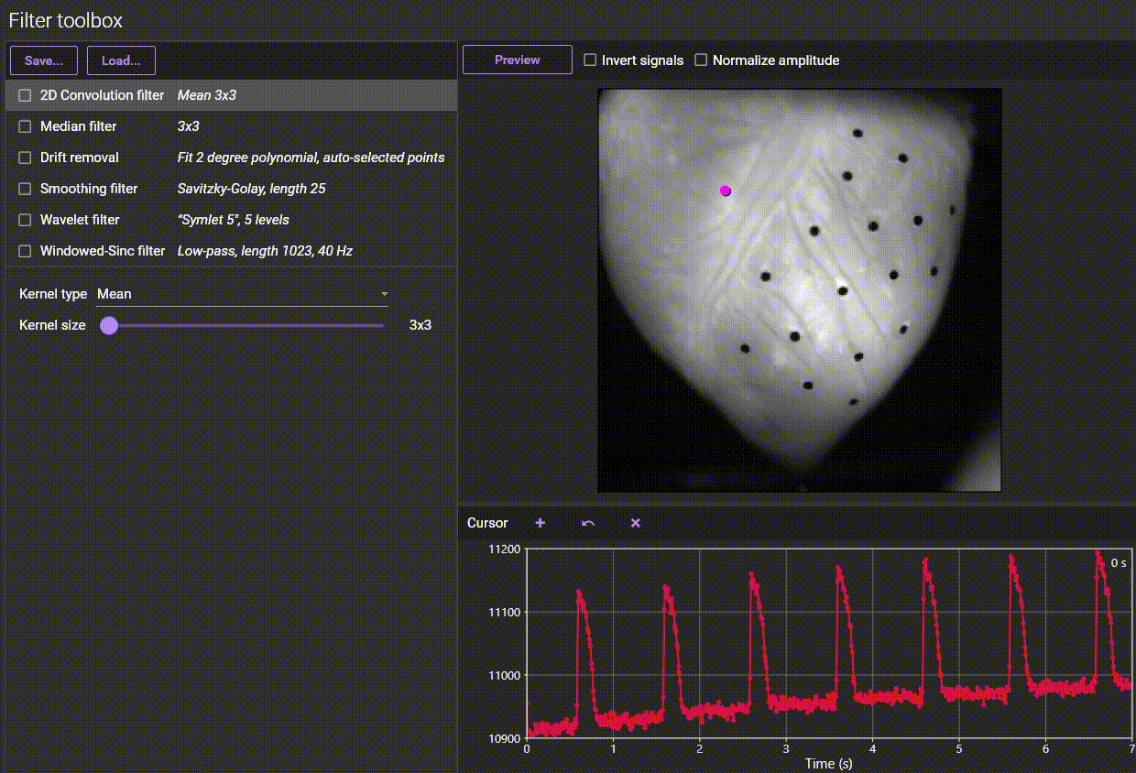Image resolution: width=1136 pixels, height=773 pixels.
Task: Click the Save... button
Action: click(x=44, y=60)
